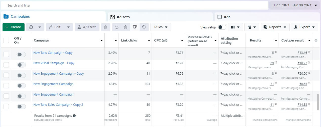Open New Tanu Sales Campaign - Copy 2 link
The width and height of the screenshot is (321, 127).
[x=58, y=105]
